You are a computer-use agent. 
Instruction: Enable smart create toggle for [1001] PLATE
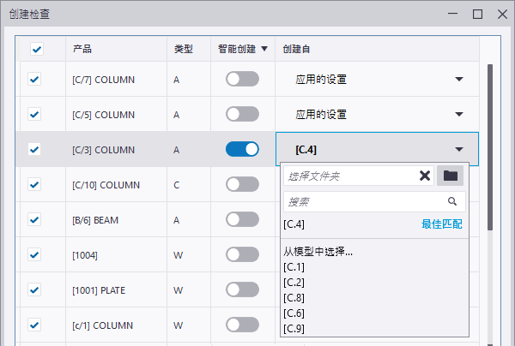click(242, 289)
